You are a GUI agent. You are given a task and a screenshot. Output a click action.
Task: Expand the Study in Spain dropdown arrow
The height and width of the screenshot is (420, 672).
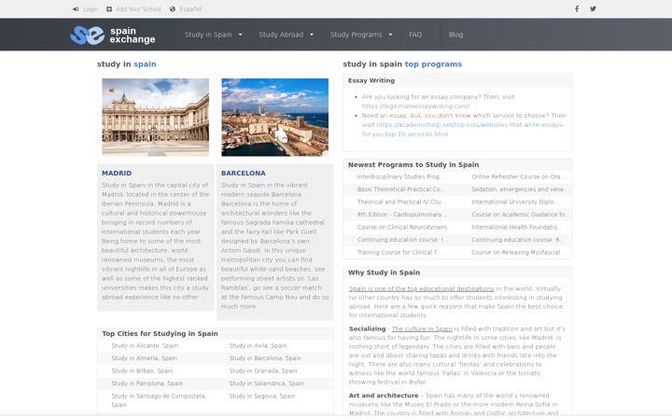pyautogui.click(x=240, y=35)
